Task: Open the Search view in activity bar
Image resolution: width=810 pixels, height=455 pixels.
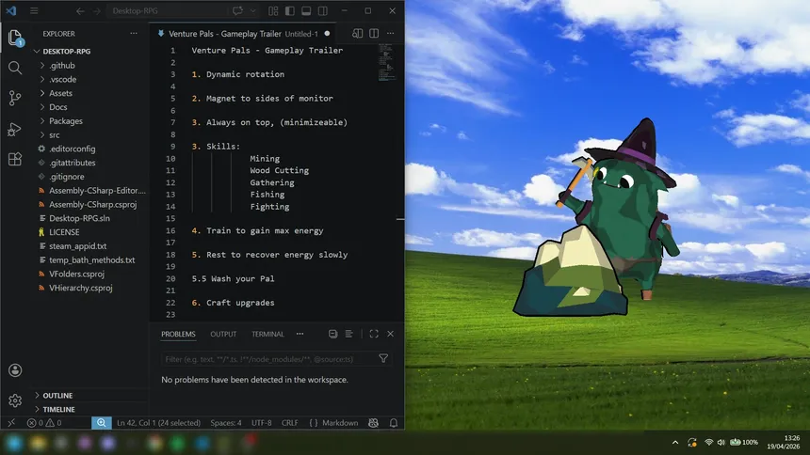Action: pos(15,68)
